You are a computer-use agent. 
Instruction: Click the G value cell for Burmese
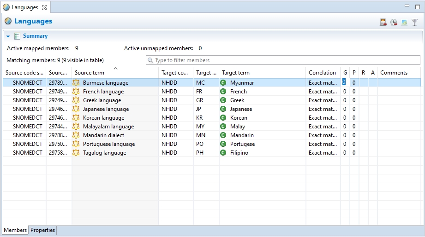344,83
